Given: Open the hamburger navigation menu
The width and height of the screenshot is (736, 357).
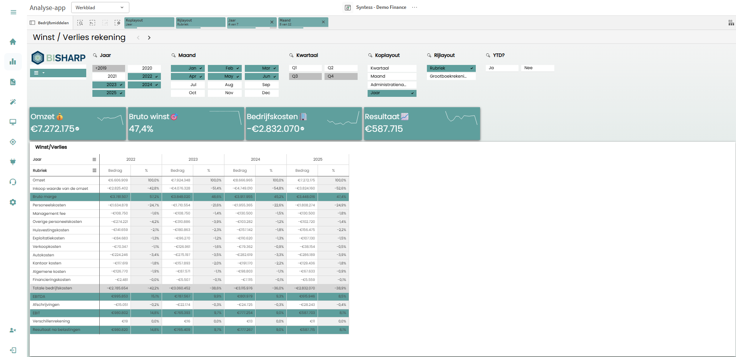Looking at the screenshot, I should pos(13,12).
